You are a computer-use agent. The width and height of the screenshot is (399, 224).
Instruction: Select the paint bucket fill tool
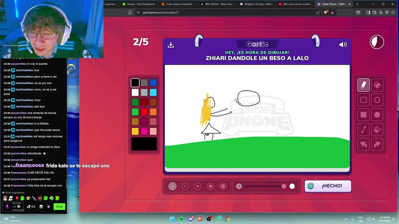pos(377,129)
